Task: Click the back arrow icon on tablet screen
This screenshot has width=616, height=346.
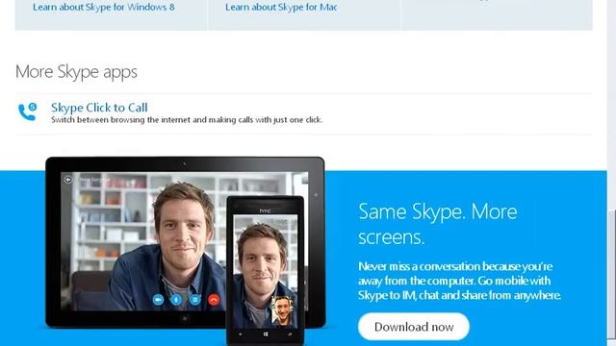Action: [x=68, y=180]
